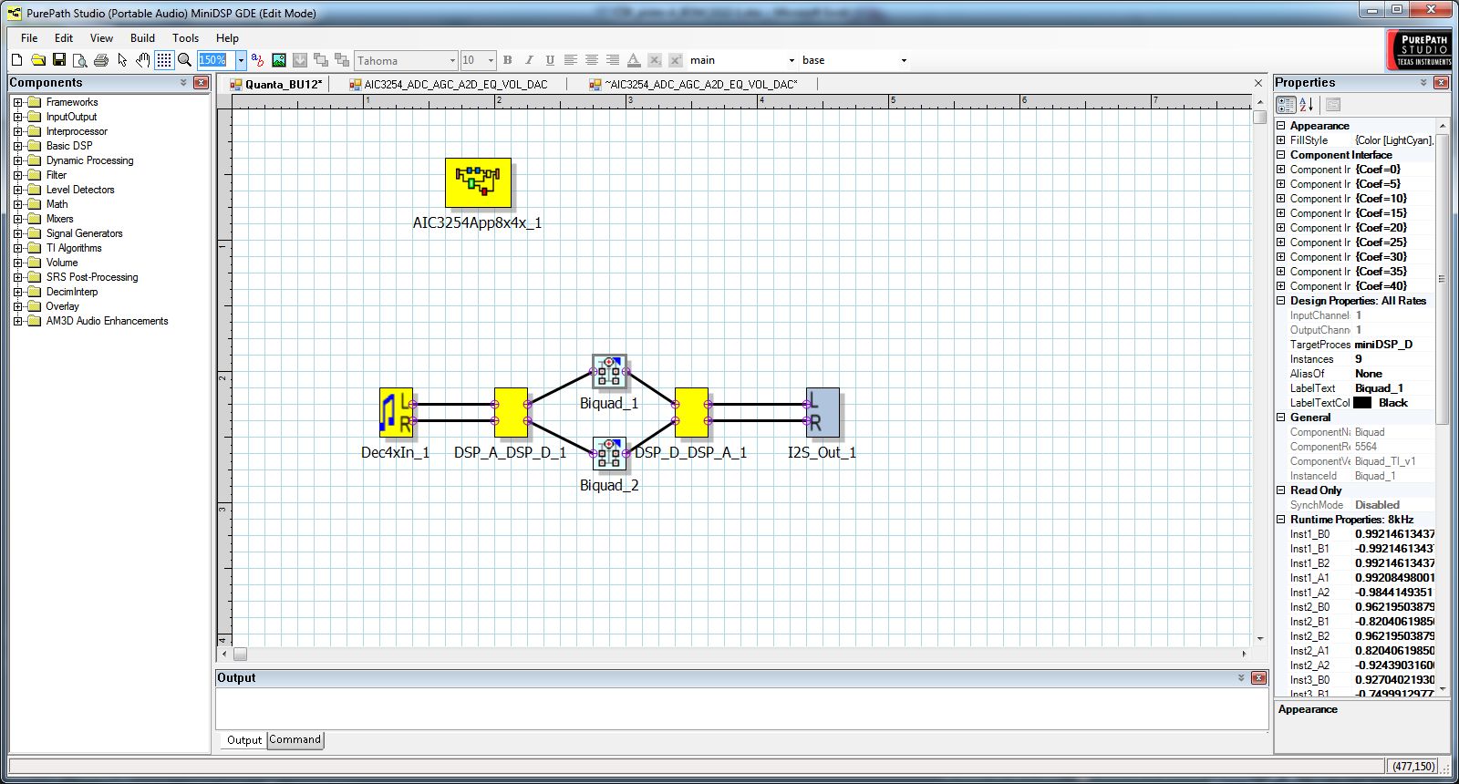Select the Signal Generators tree item
The height and width of the screenshot is (784, 1459).
point(84,233)
